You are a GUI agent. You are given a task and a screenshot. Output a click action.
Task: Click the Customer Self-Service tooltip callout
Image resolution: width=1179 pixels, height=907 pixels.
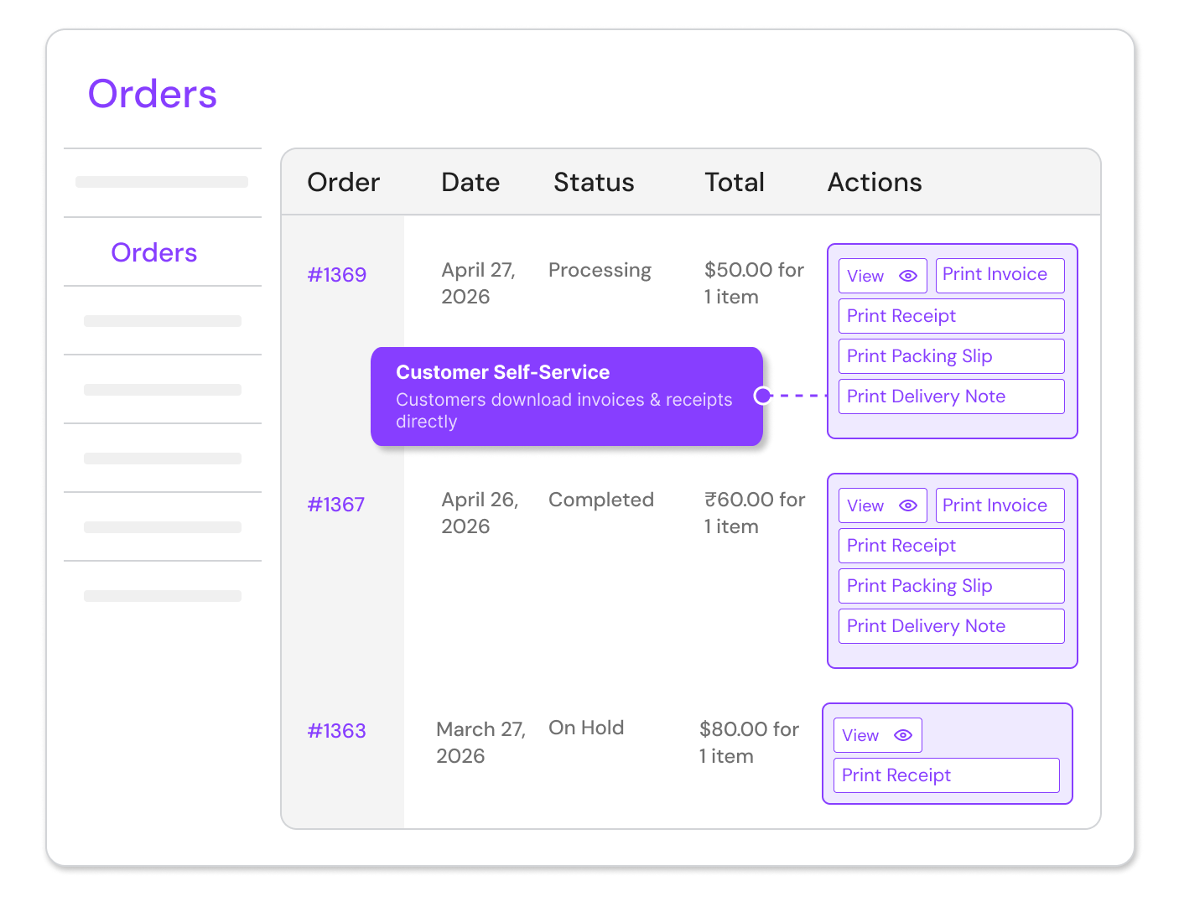point(567,396)
